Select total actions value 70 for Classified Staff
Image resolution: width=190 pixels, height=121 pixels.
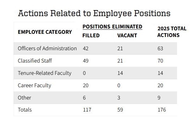click(160, 61)
